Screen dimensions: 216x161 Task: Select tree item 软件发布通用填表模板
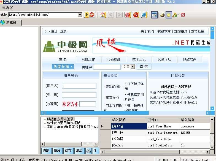point(63,123)
